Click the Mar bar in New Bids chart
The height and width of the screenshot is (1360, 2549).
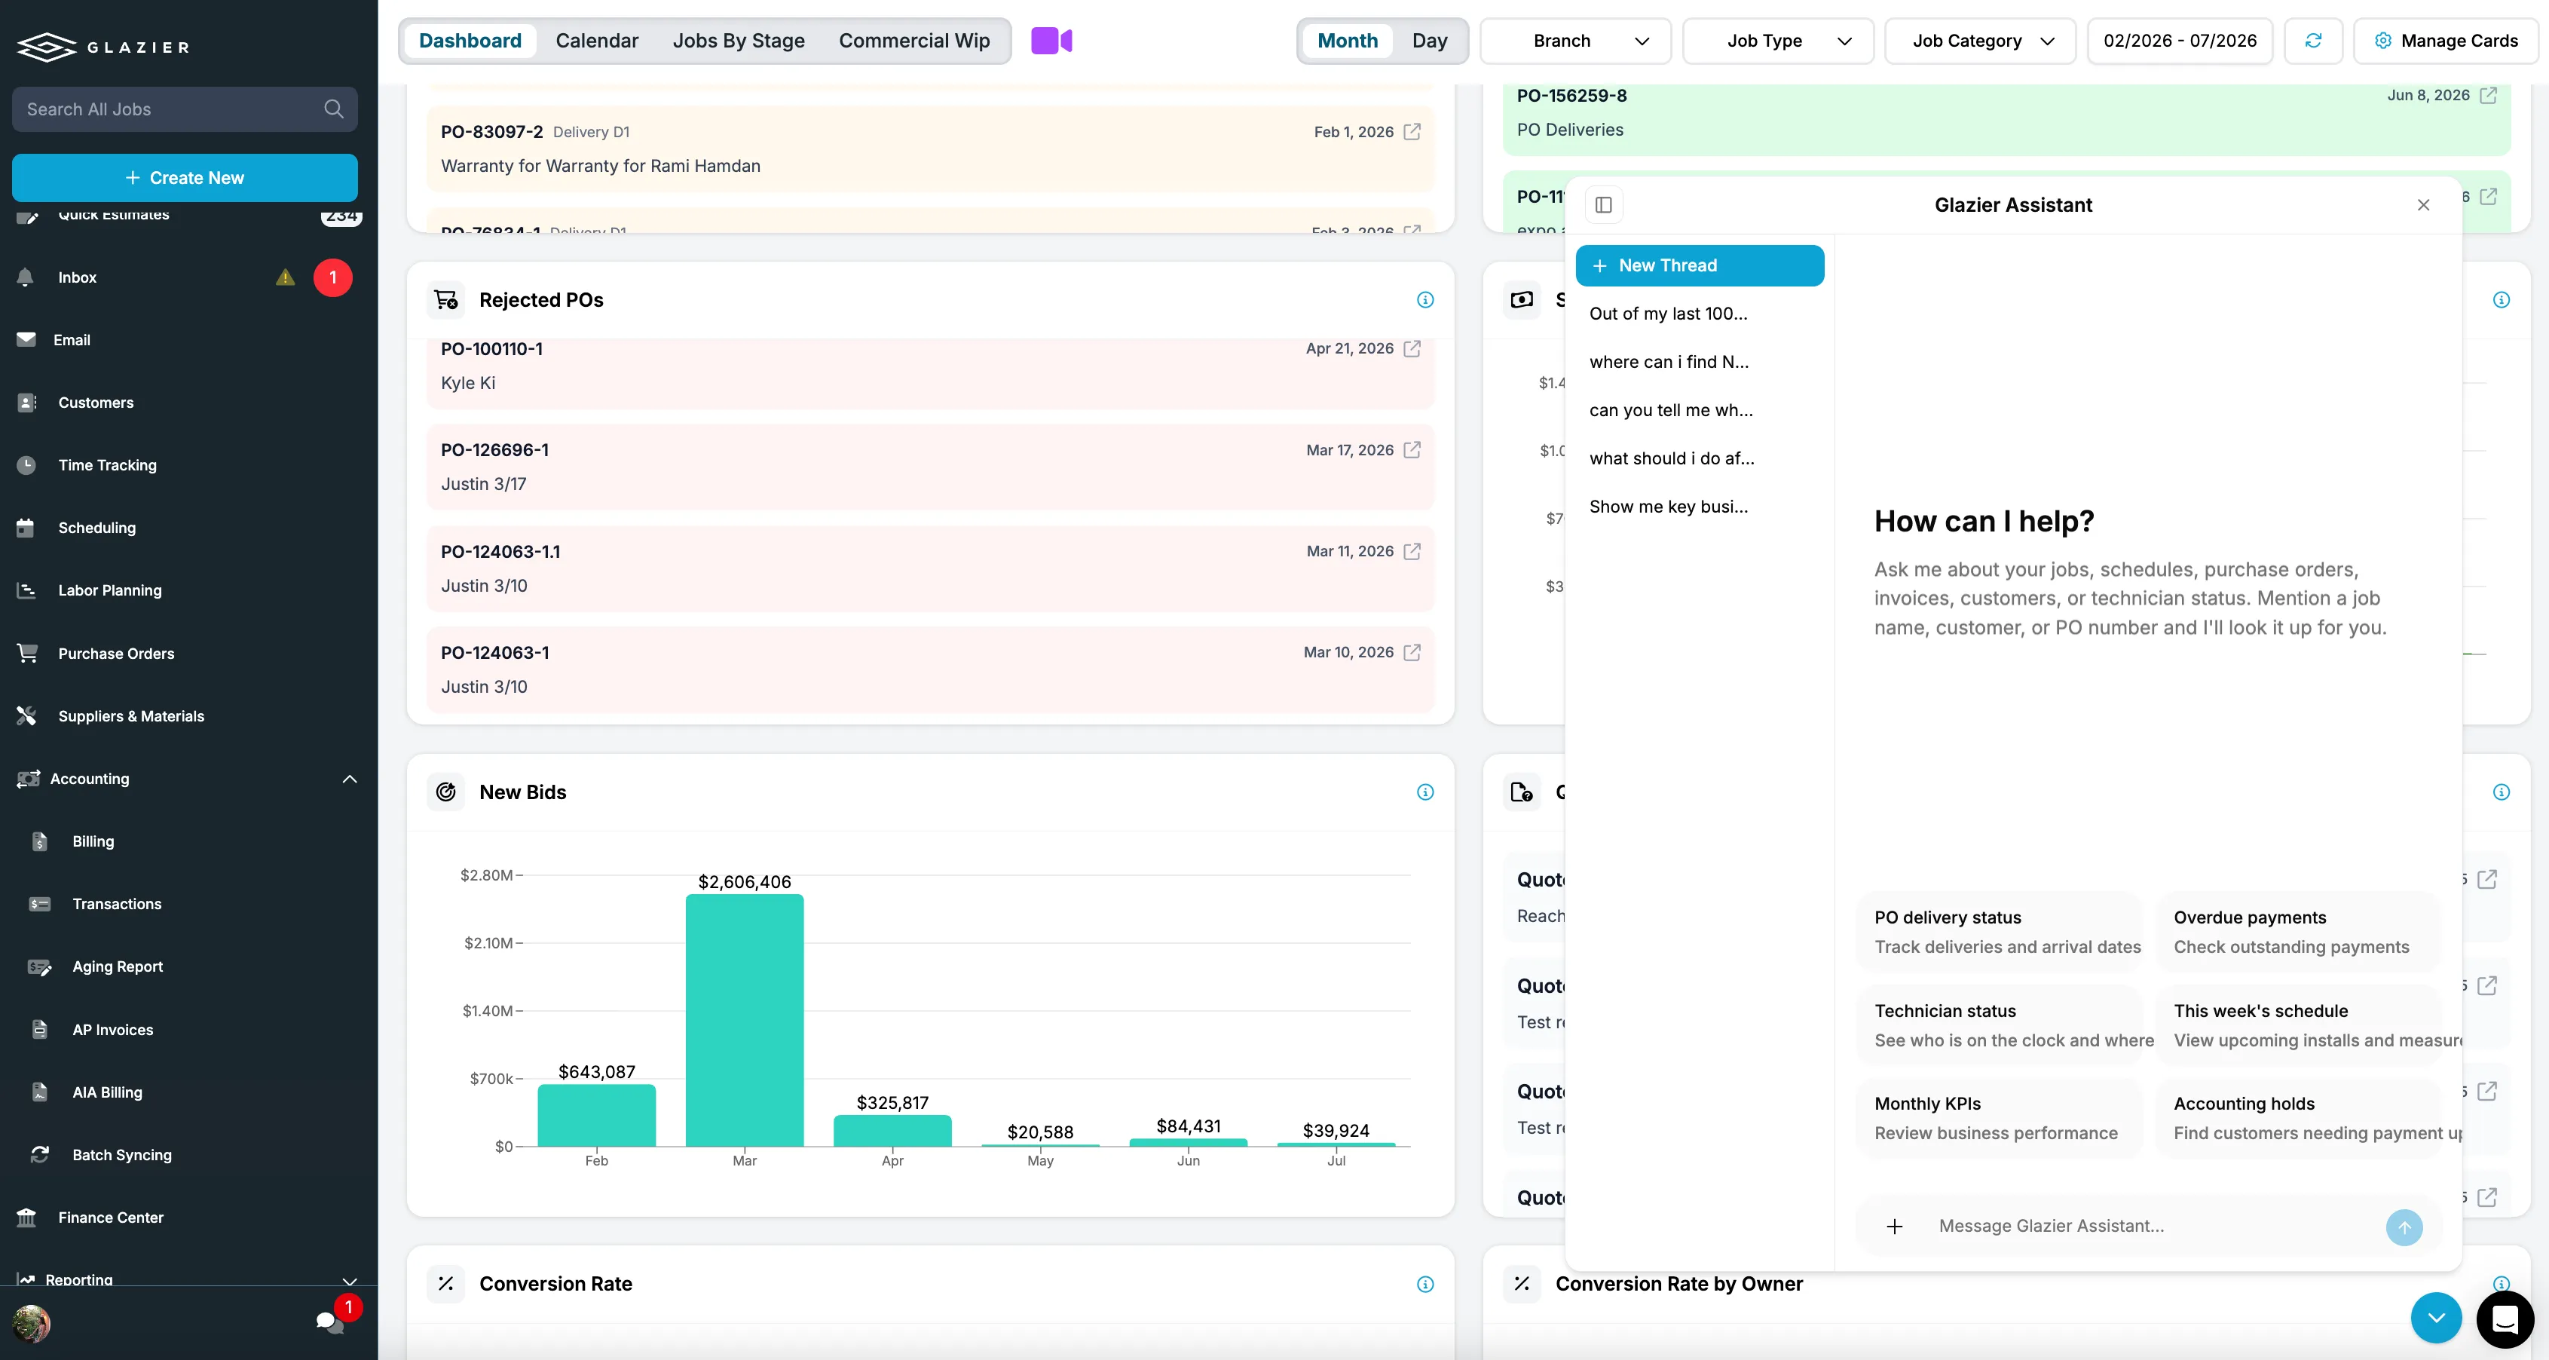point(744,1019)
